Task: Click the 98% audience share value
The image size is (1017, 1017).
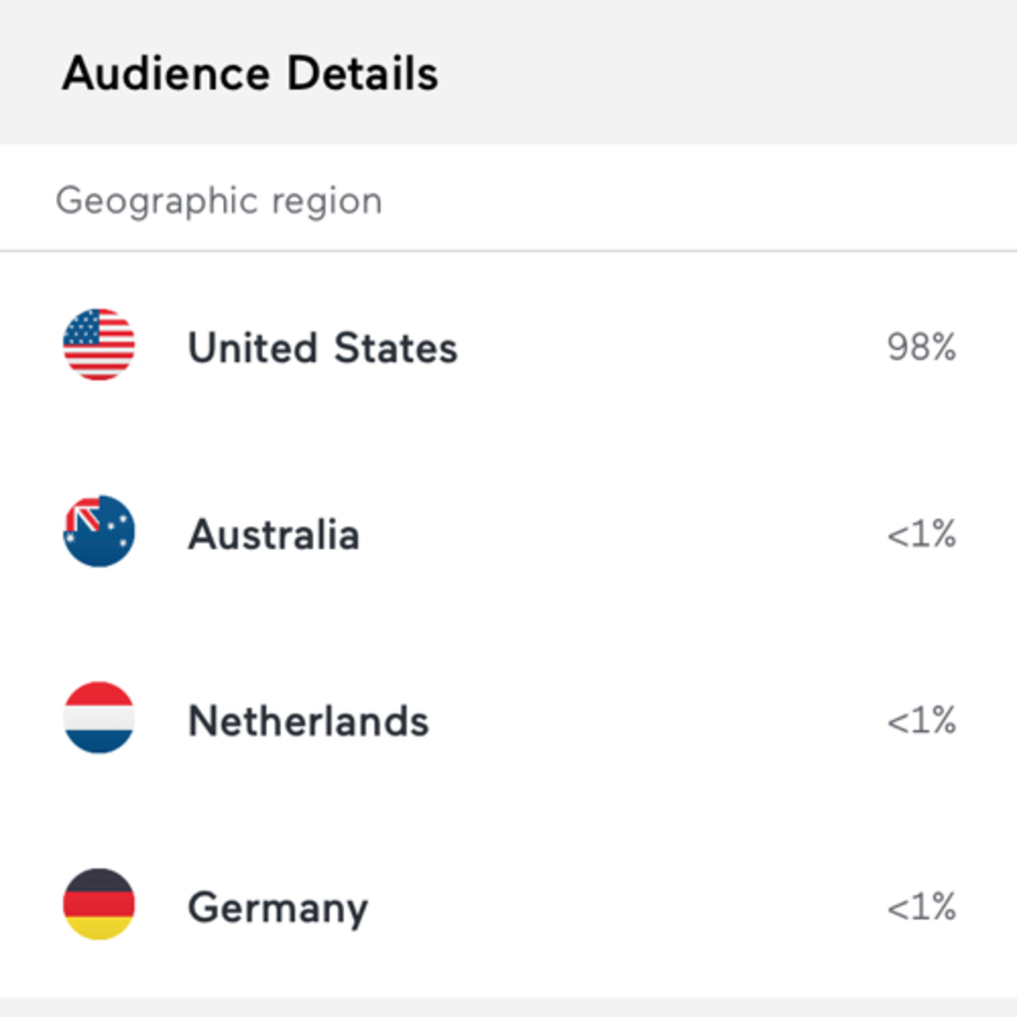Action: pos(921,347)
